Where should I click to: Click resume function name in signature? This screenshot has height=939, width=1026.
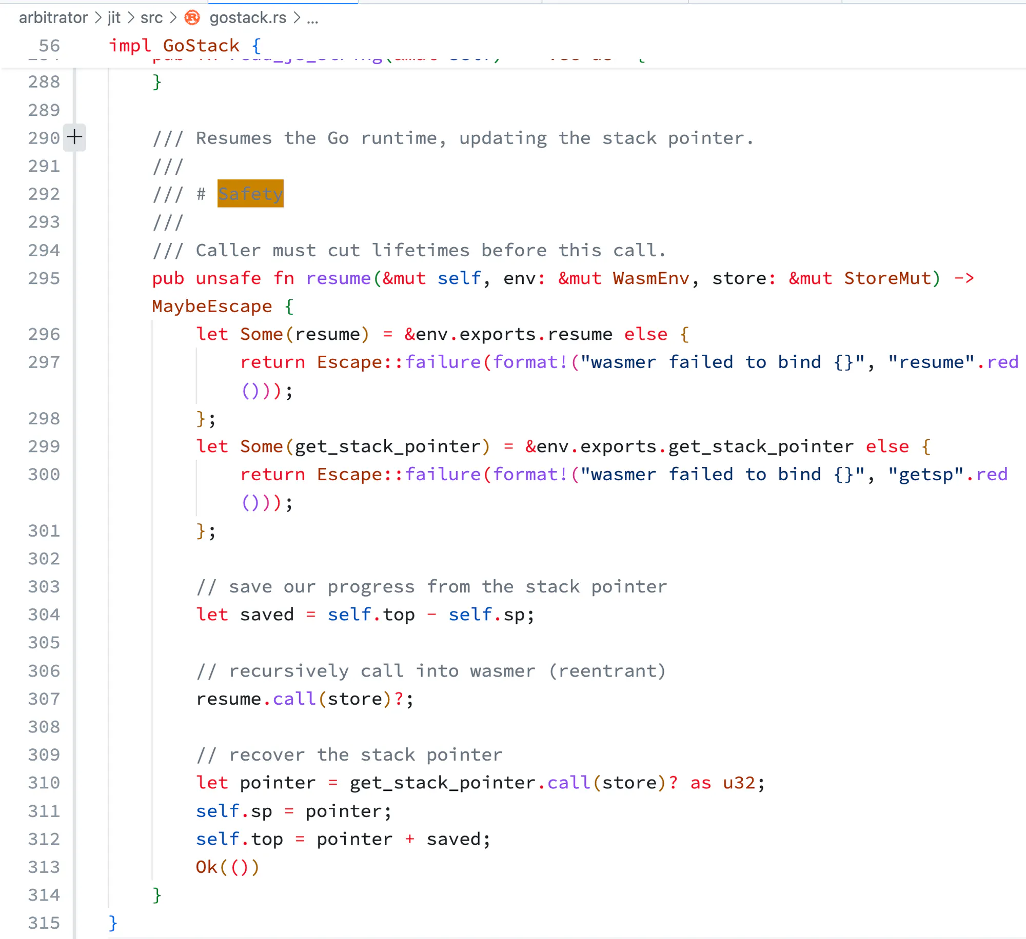(338, 278)
